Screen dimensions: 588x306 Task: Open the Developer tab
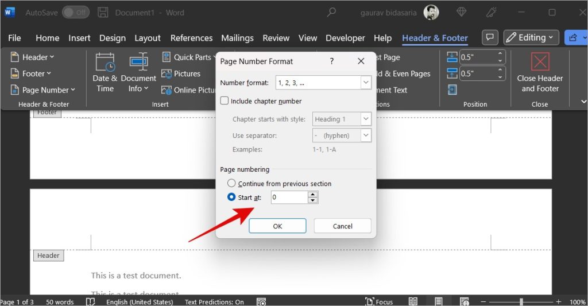[x=345, y=38]
